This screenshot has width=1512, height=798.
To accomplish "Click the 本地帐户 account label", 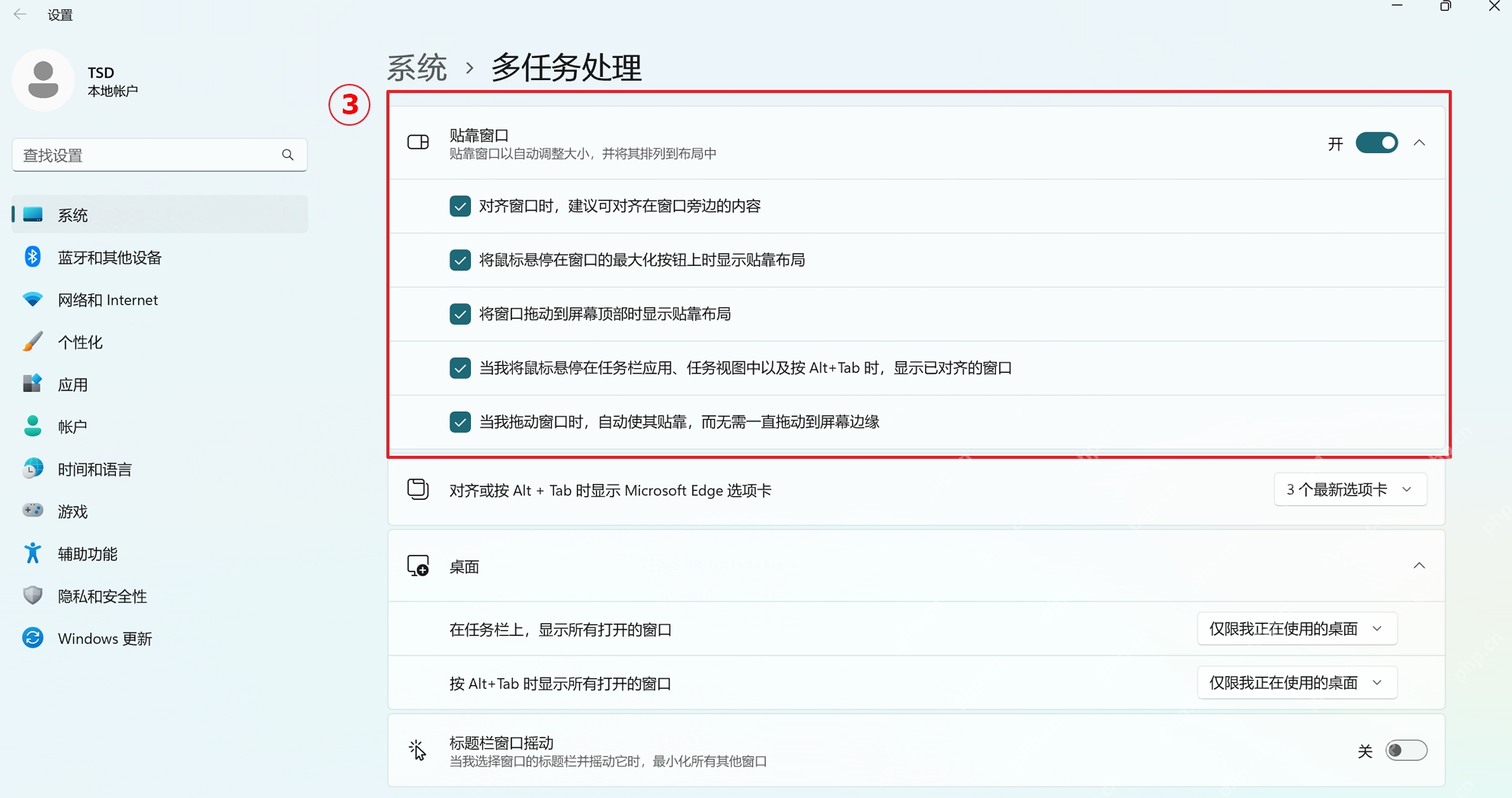I will (113, 91).
